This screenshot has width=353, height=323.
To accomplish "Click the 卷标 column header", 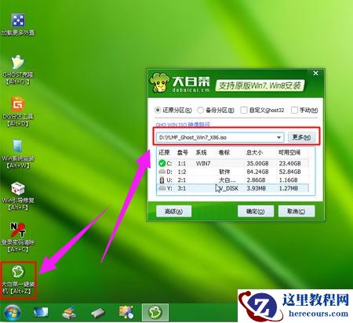I will point(224,152).
